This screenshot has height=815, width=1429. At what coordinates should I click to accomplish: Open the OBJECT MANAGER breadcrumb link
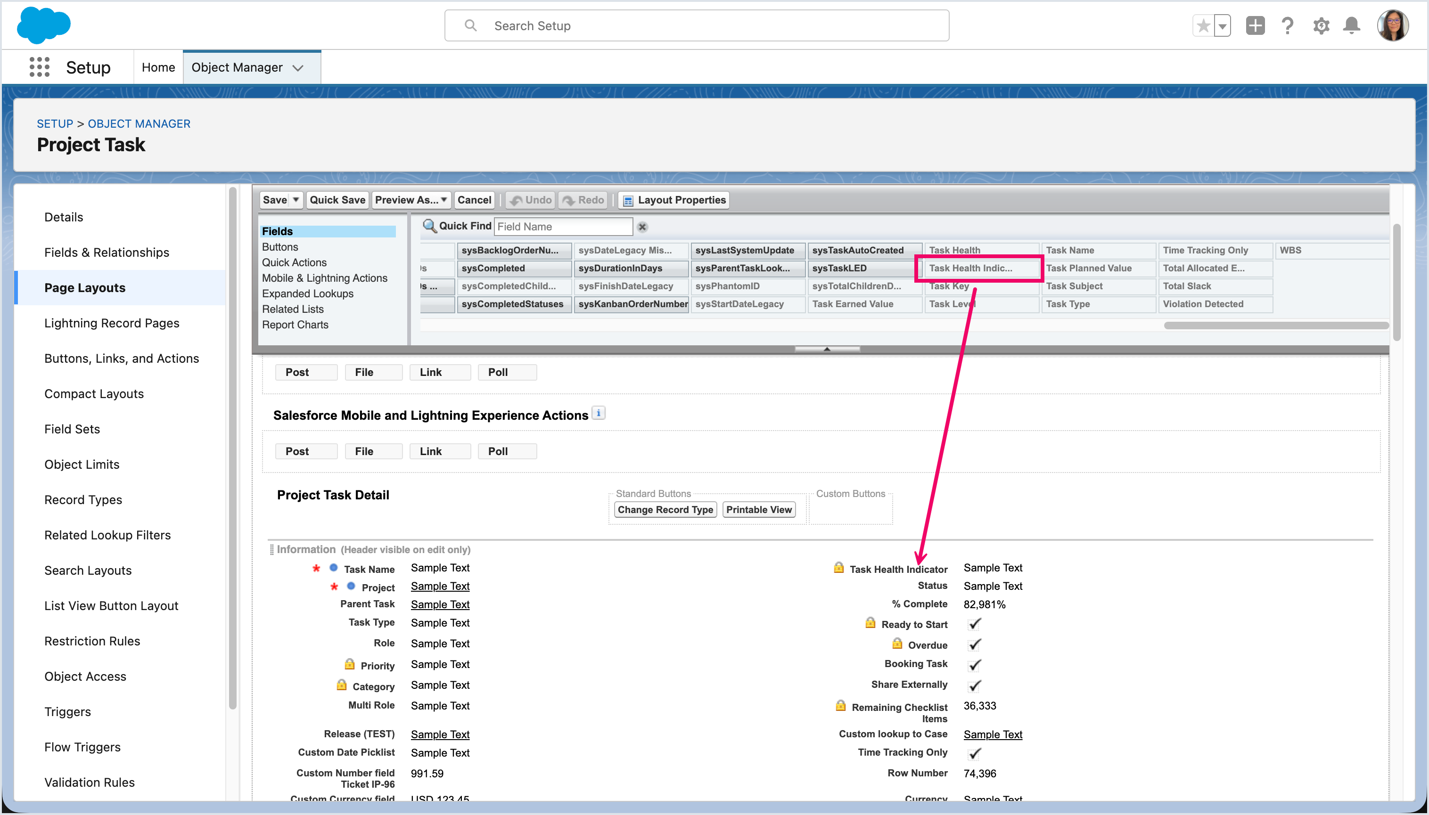coord(139,124)
